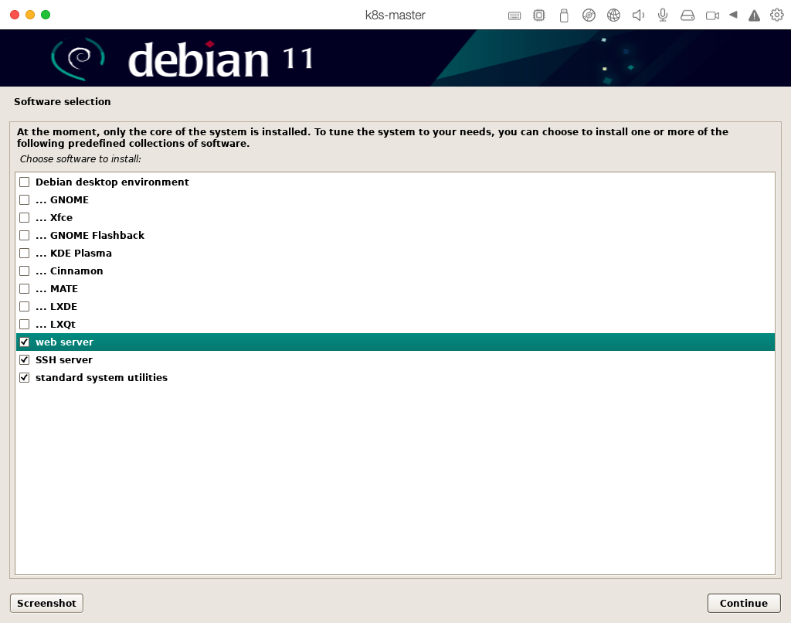The width and height of the screenshot is (791, 623).
Task: Click the USB drive icon
Action: point(564,15)
